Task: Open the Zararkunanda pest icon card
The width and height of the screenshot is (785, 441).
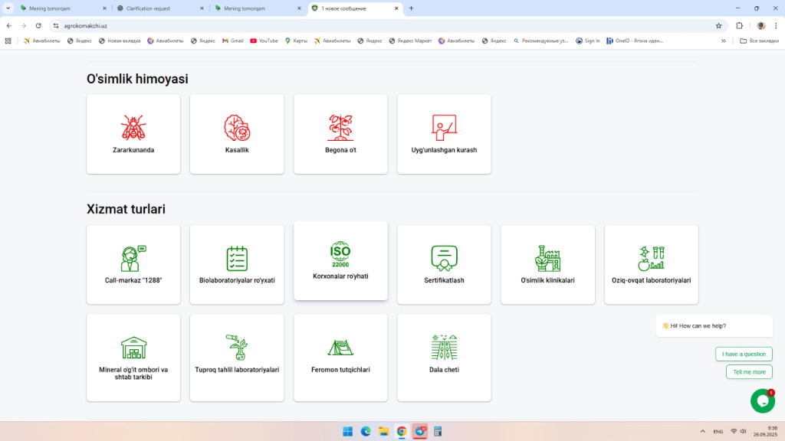Action: click(133, 128)
